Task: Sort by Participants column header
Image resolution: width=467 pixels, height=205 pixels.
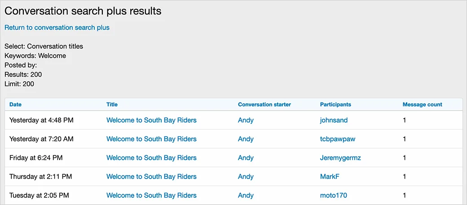Action: [335, 104]
